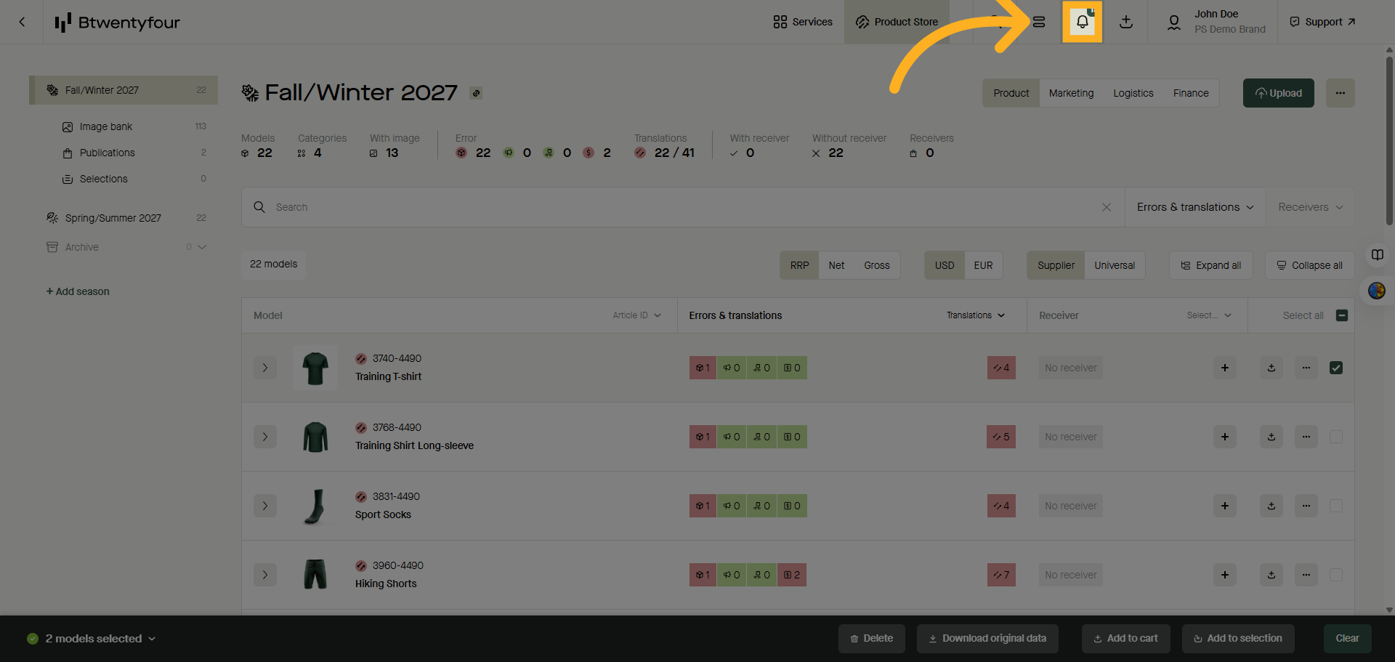This screenshot has height=662, width=1395.
Task: Switch to the Logistics tab
Action: point(1133,93)
